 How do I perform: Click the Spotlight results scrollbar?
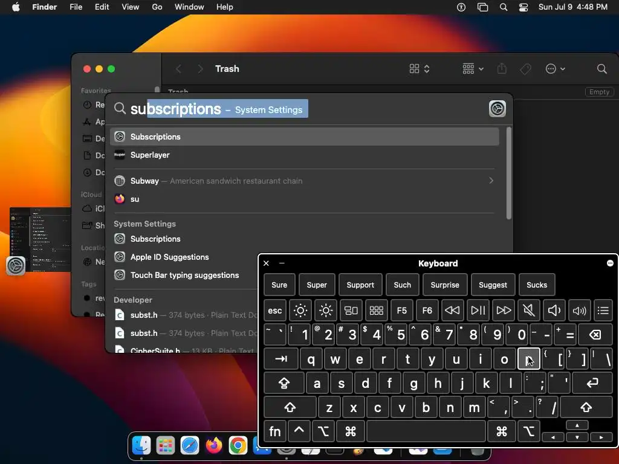[x=508, y=173]
